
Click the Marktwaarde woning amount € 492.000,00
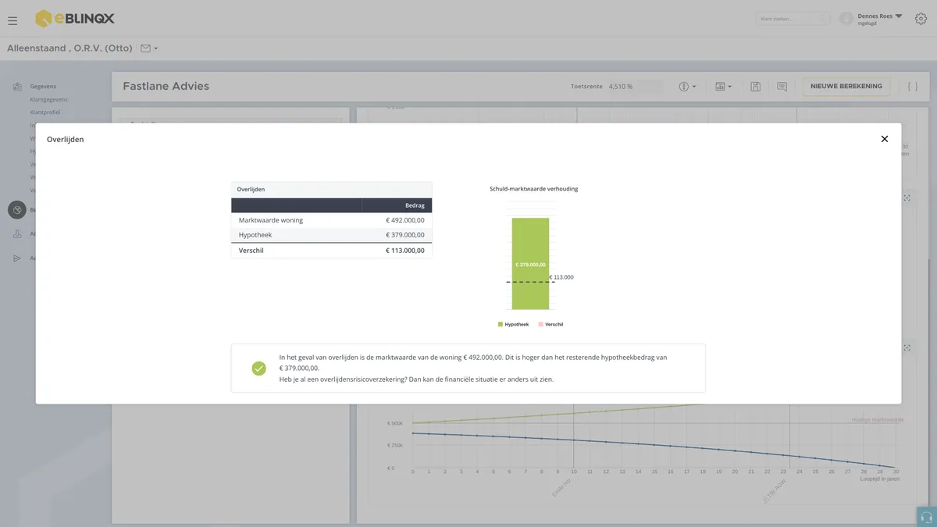[405, 220]
